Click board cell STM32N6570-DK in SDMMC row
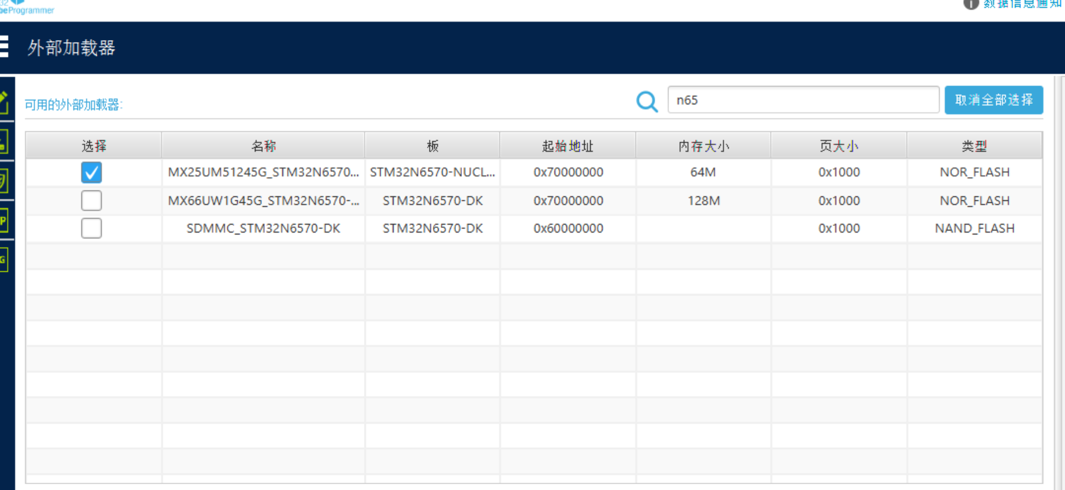Image resolution: width=1065 pixels, height=490 pixels. 432,228
